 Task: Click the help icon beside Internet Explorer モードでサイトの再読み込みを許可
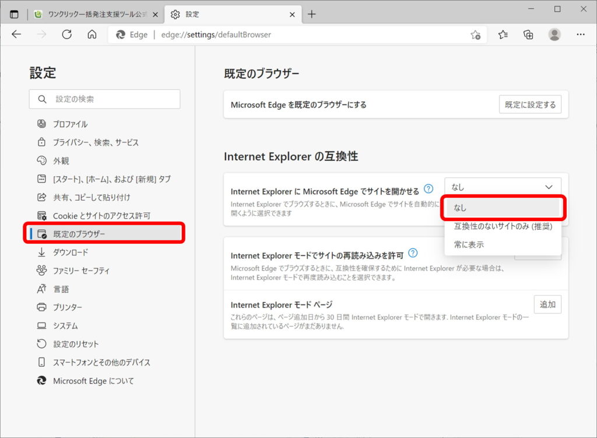point(413,253)
